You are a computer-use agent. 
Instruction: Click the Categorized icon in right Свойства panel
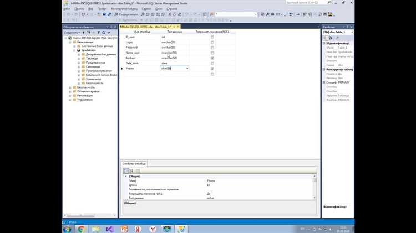pos(326,38)
